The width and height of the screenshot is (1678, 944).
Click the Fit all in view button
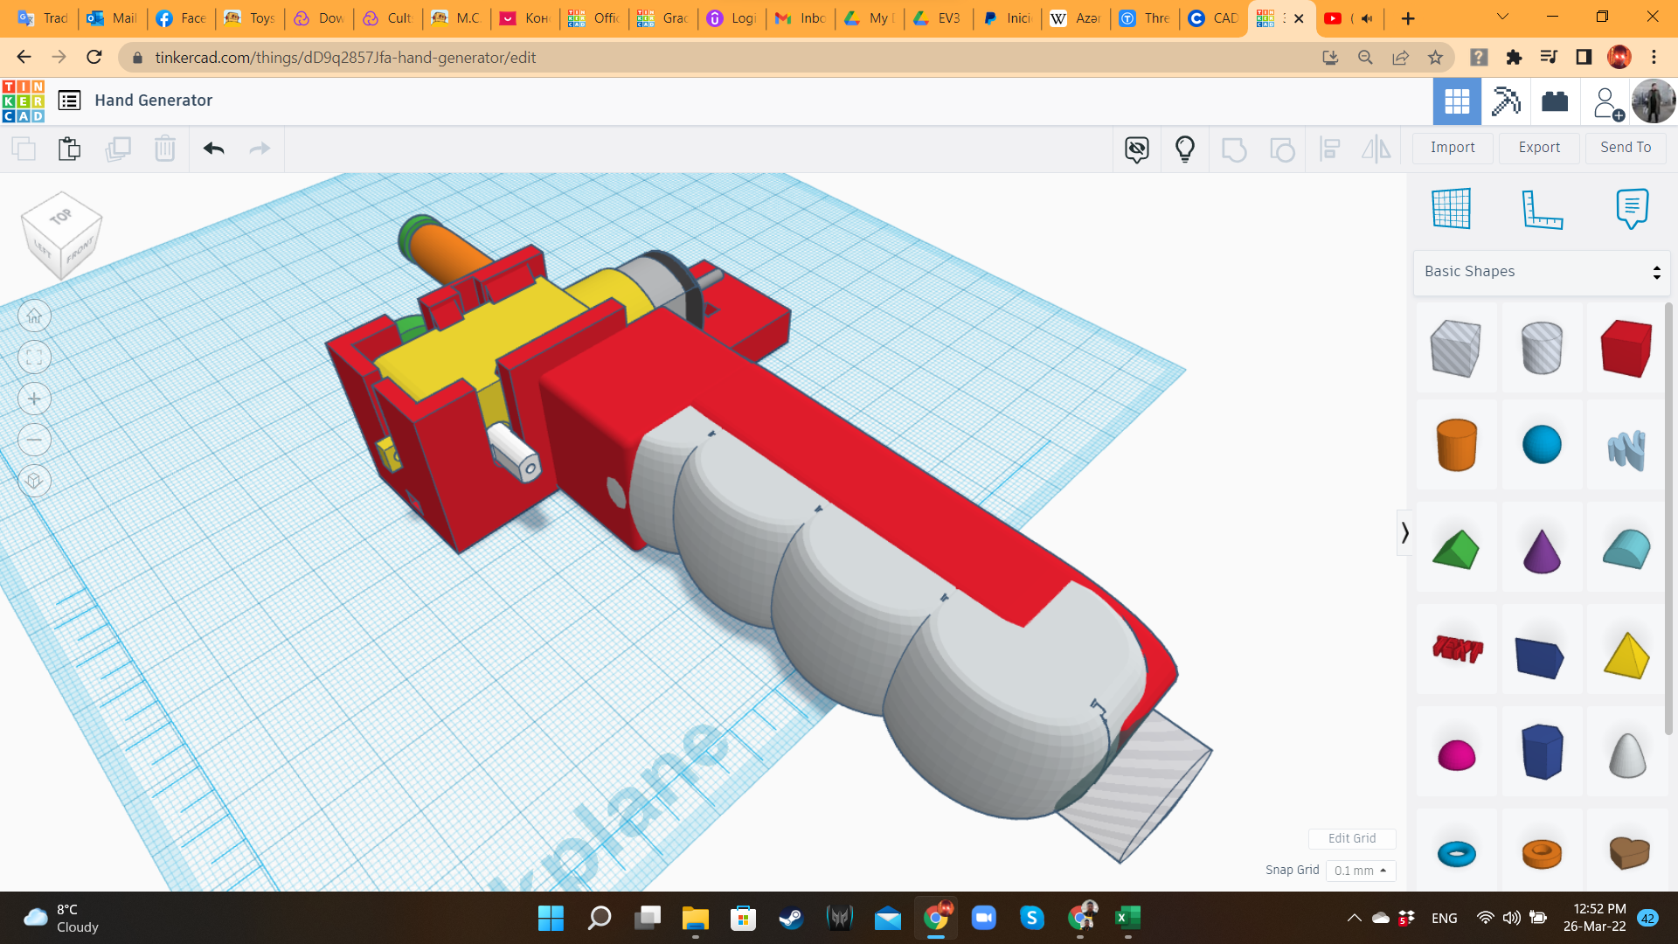click(34, 357)
